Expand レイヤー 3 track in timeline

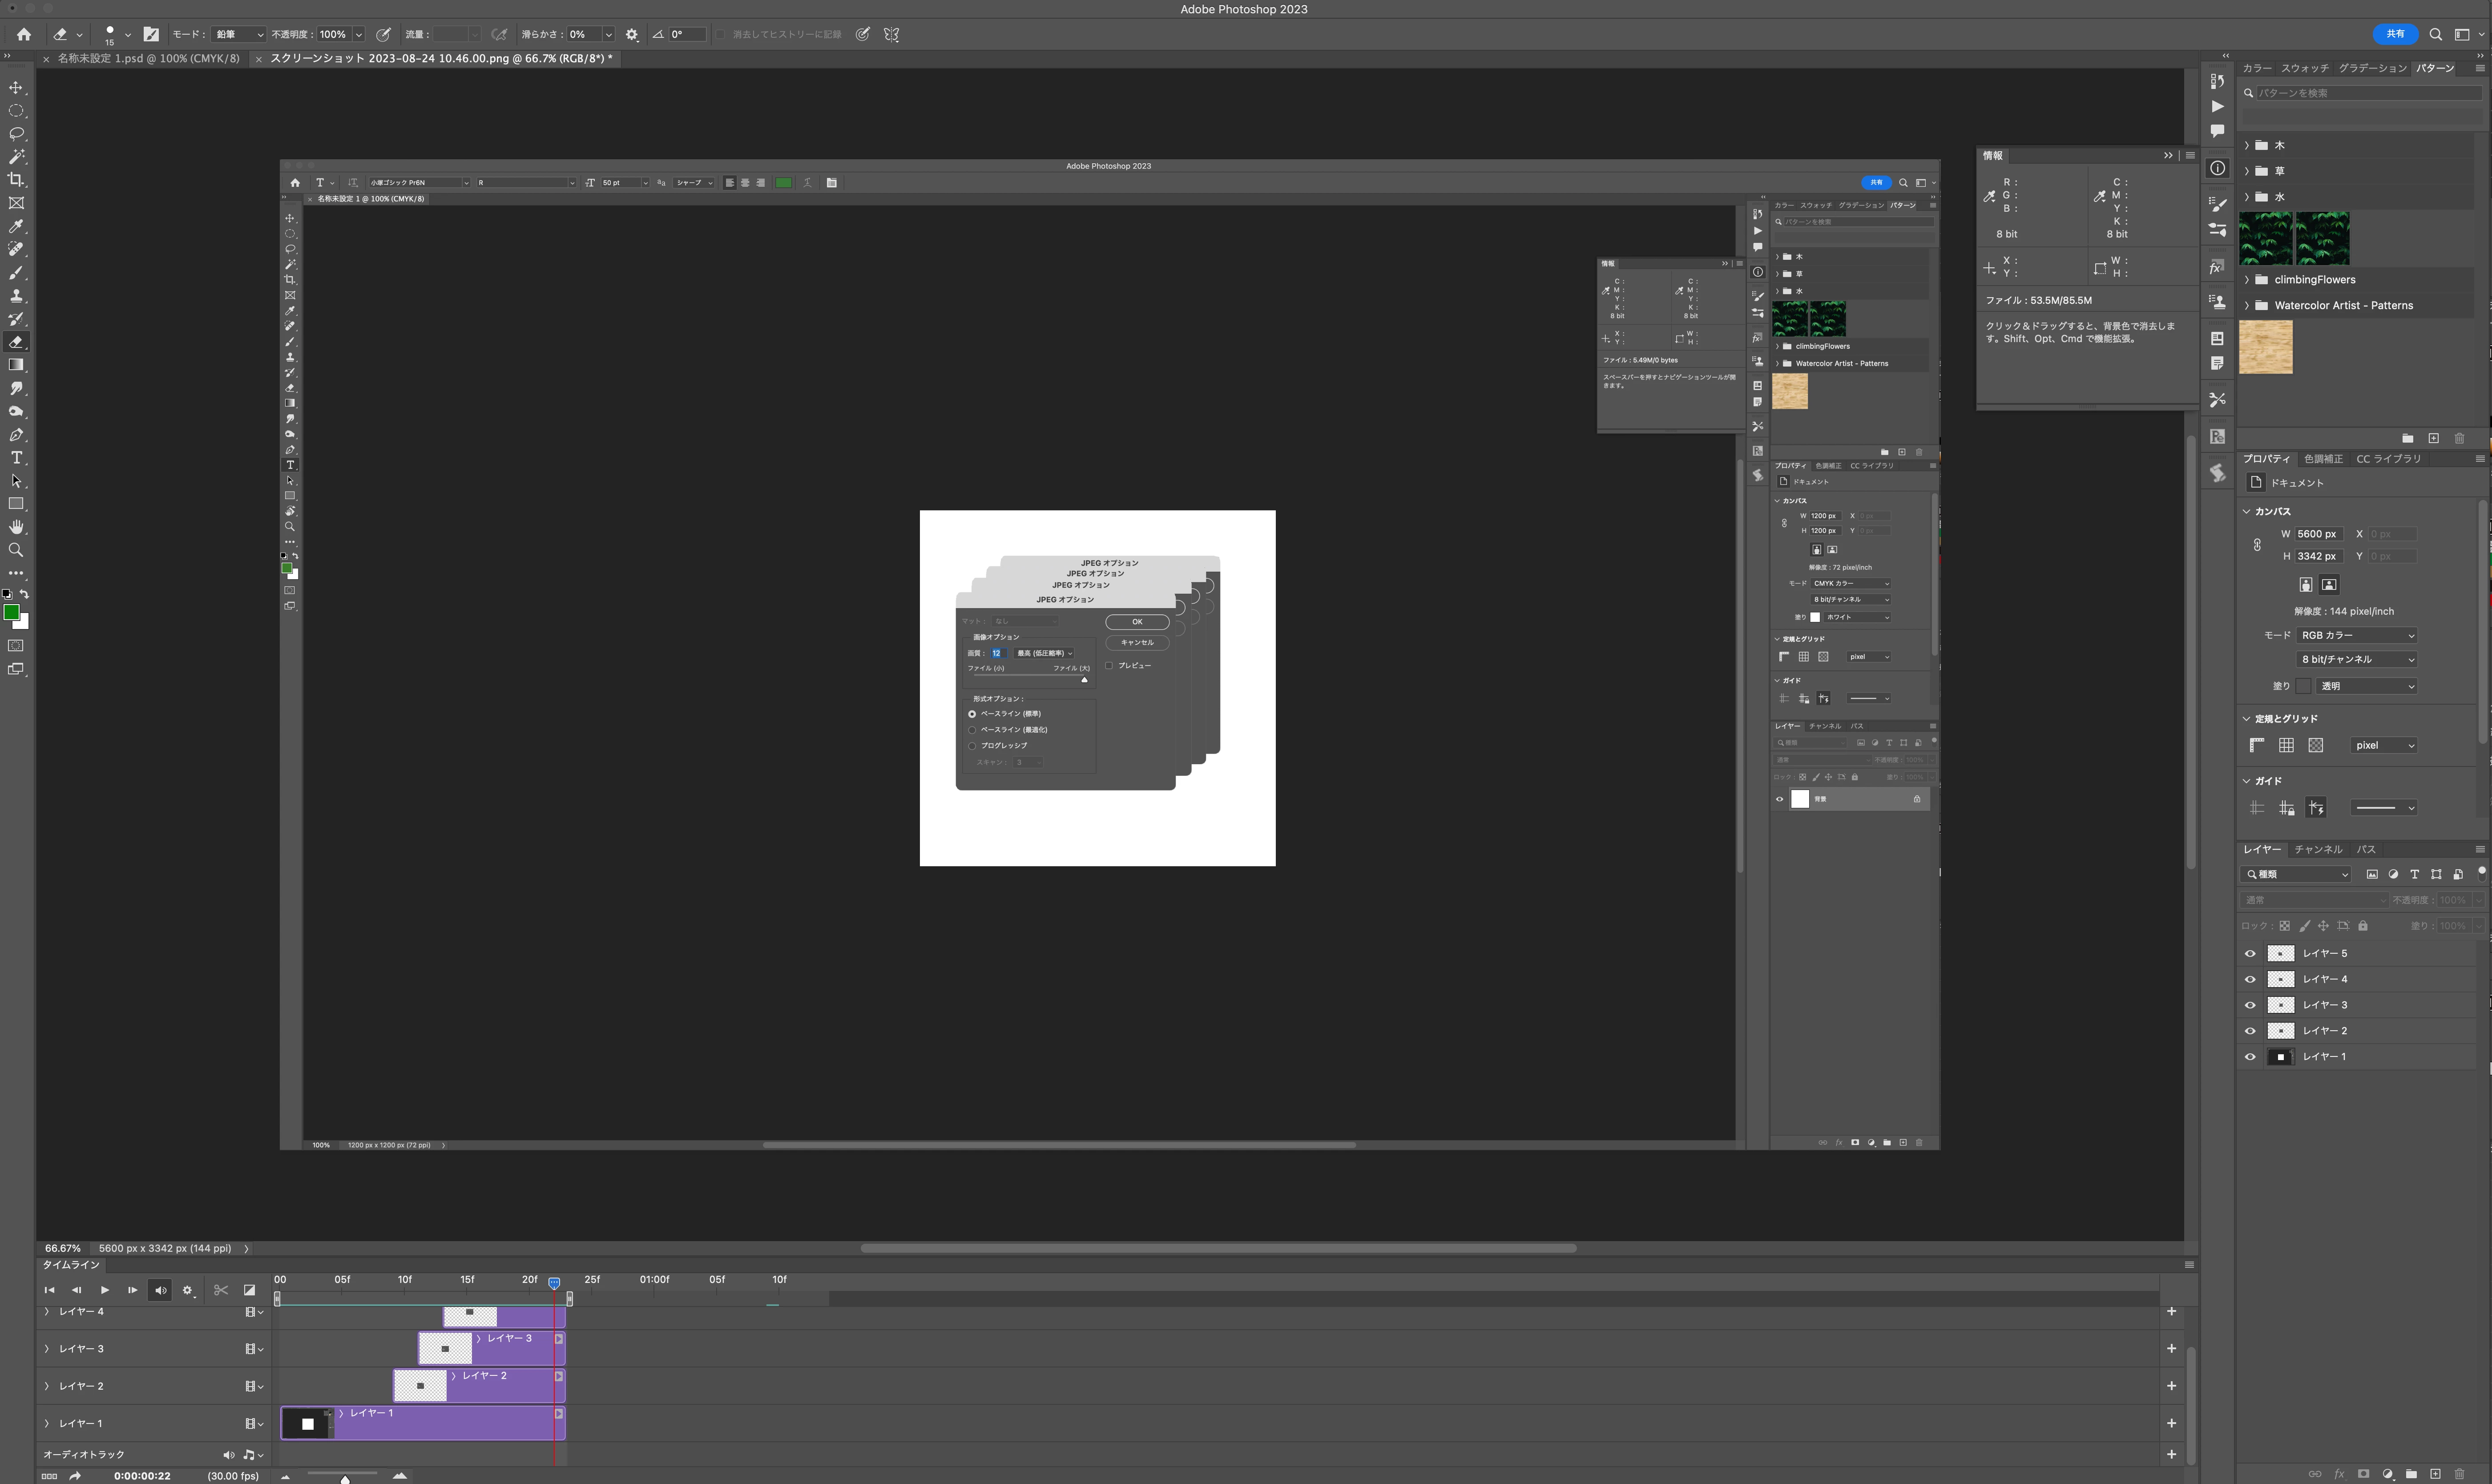pos(47,1349)
